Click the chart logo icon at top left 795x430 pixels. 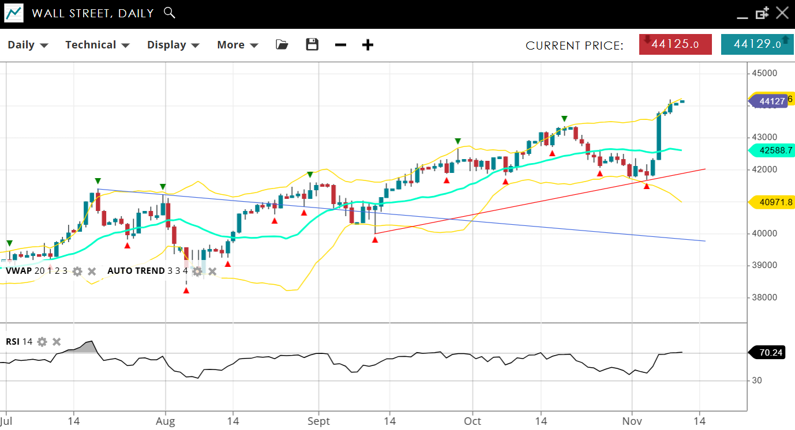point(14,13)
